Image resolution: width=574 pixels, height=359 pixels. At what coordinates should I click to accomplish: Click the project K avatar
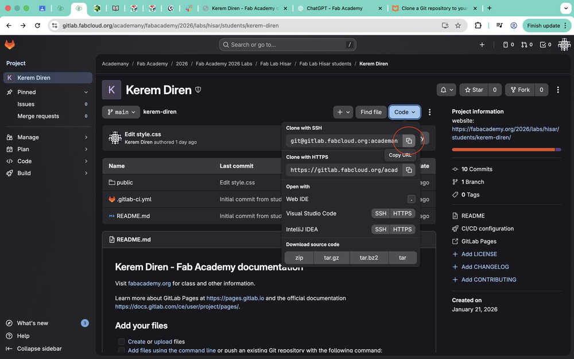coord(112,90)
